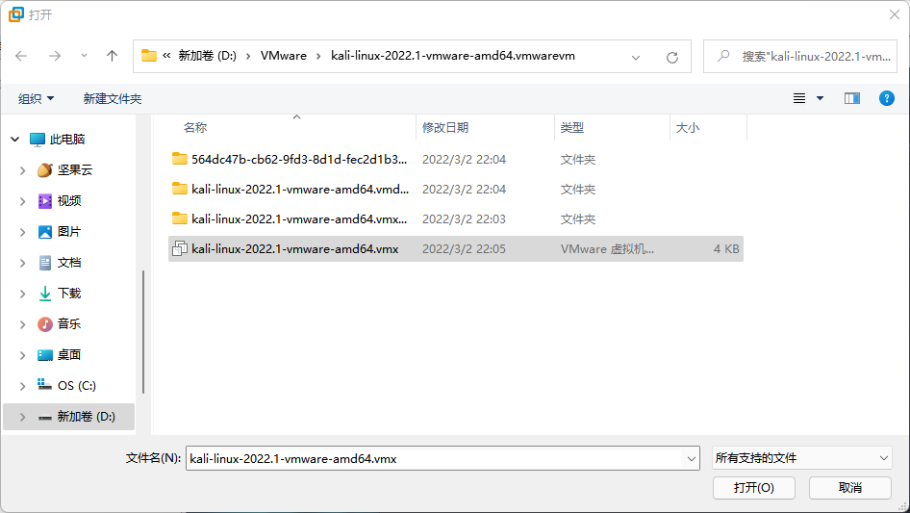Expand the 图片 tree node
Screen dimensions: 910x513
point(23,232)
